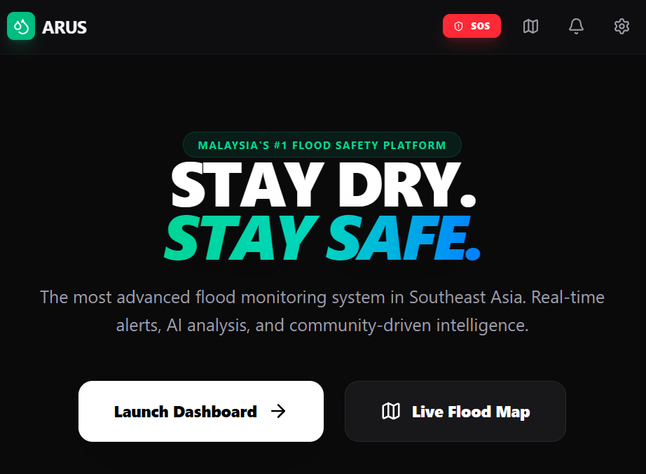Open the map icon in the header
This screenshot has width=646, height=474.
point(530,27)
